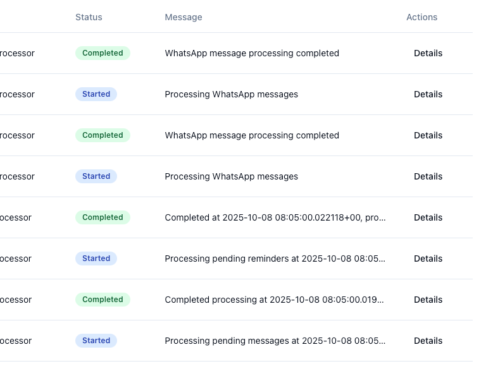Select the Completed at 2025-10-08 08:05:00.022118 message
The height and width of the screenshot is (371, 486).
pyautogui.click(x=275, y=217)
